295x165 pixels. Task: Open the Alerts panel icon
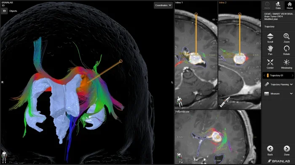[x=267, y=5]
